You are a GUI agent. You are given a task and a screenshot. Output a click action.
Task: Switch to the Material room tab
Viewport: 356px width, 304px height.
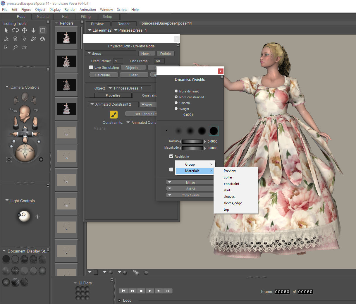43,17
